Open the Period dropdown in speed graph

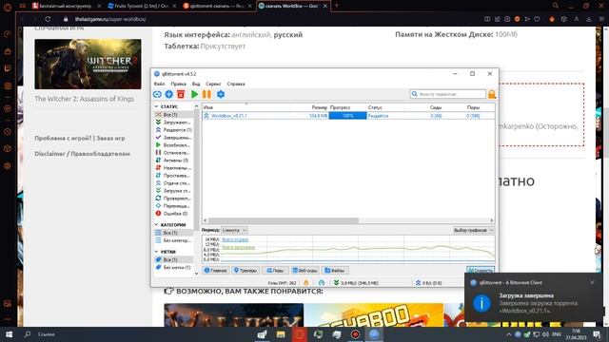pos(234,230)
